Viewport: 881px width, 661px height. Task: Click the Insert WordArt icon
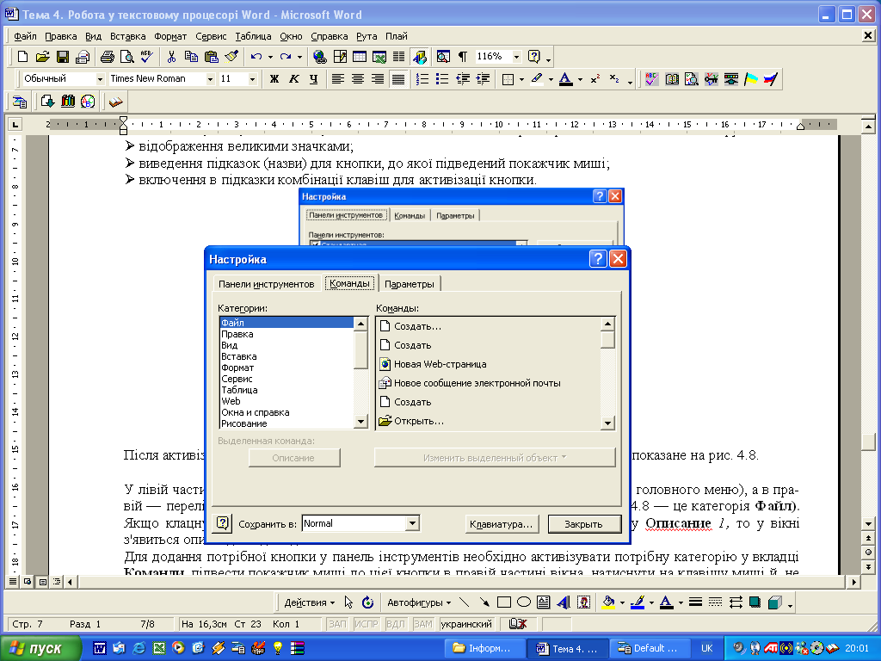564,602
